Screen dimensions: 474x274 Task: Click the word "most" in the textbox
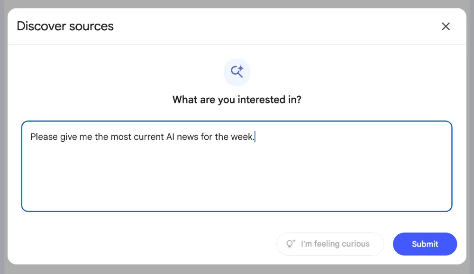pyautogui.click(x=121, y=137)
